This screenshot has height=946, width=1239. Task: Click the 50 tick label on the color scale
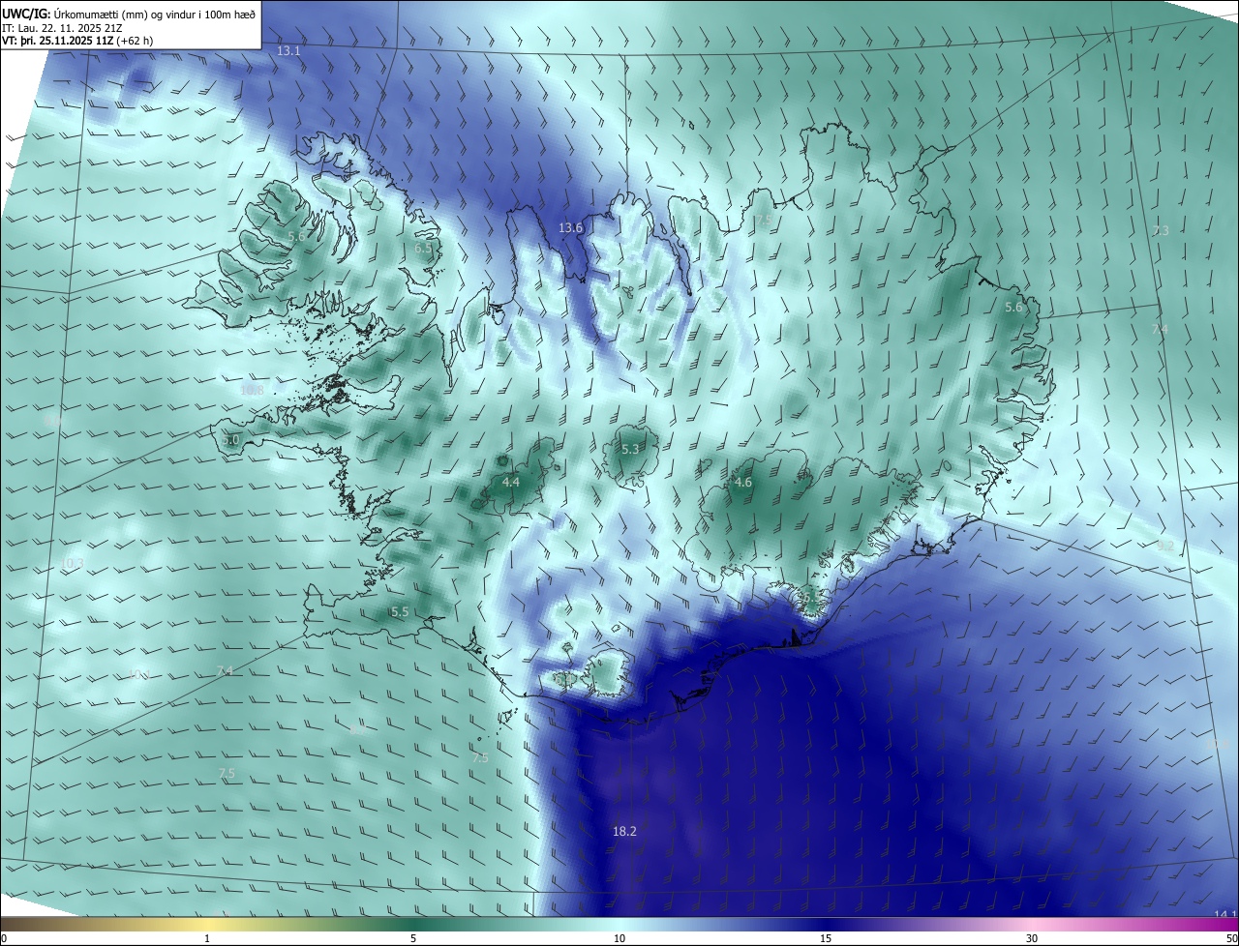click(1231, 938)
